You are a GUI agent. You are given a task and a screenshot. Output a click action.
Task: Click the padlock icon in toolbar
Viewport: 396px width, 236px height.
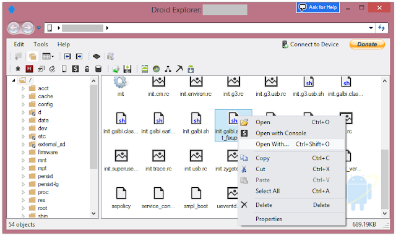click(x=87, y=69)
